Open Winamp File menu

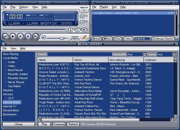pyautogui.click(x=5, y=7)
